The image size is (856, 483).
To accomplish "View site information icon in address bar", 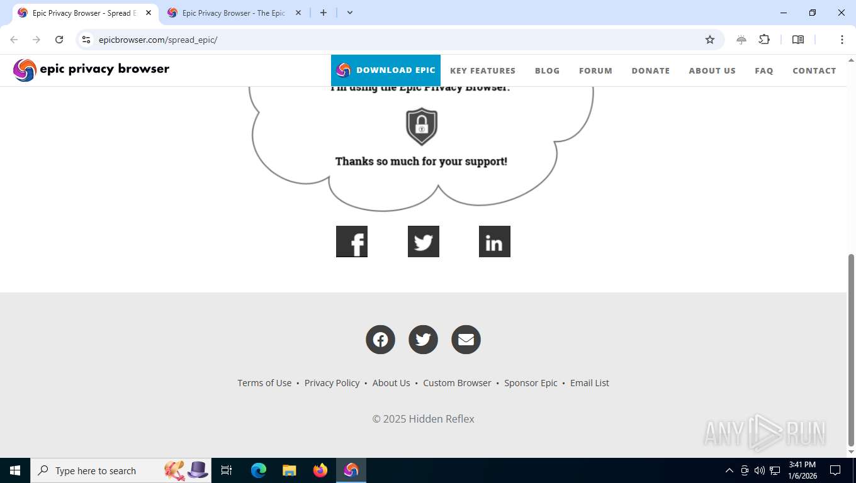I will (86, 40).
